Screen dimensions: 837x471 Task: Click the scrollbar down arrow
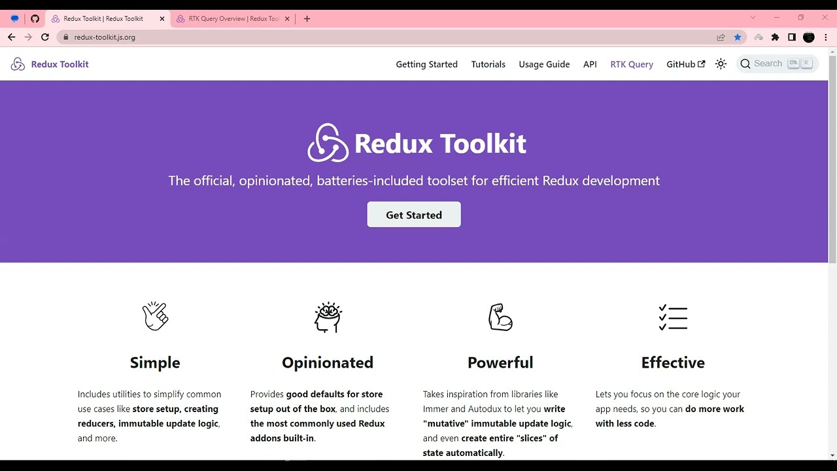(832, 455)
